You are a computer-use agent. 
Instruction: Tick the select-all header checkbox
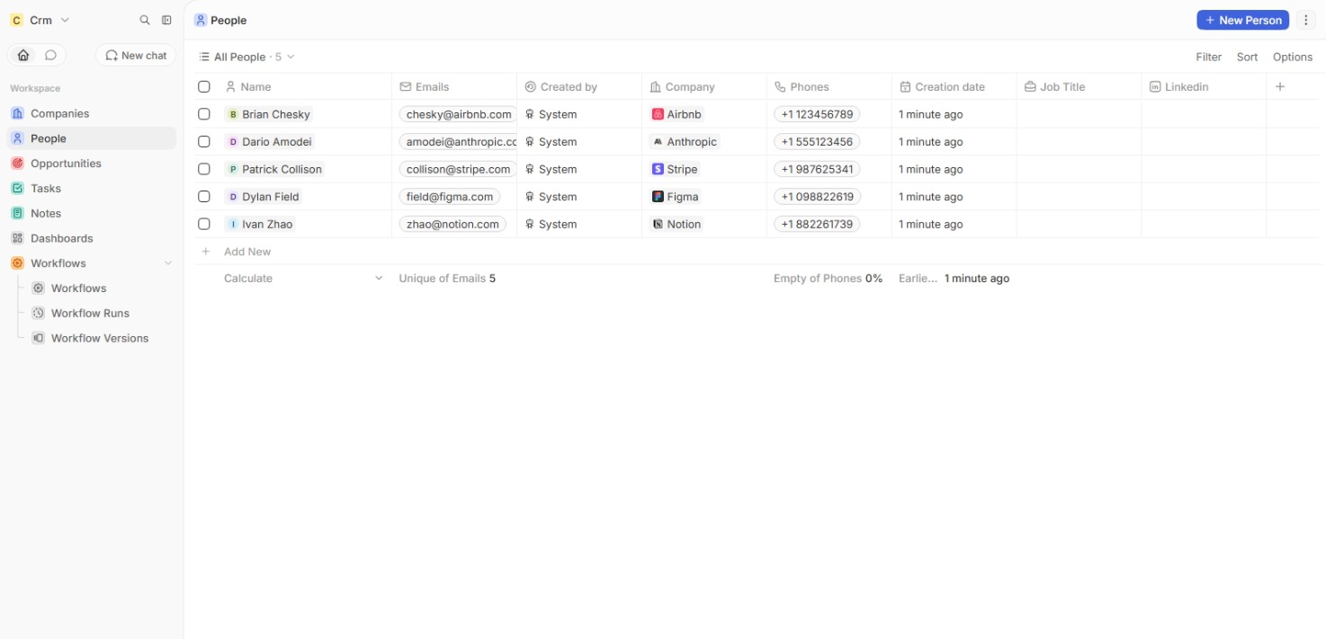point(204,86)
